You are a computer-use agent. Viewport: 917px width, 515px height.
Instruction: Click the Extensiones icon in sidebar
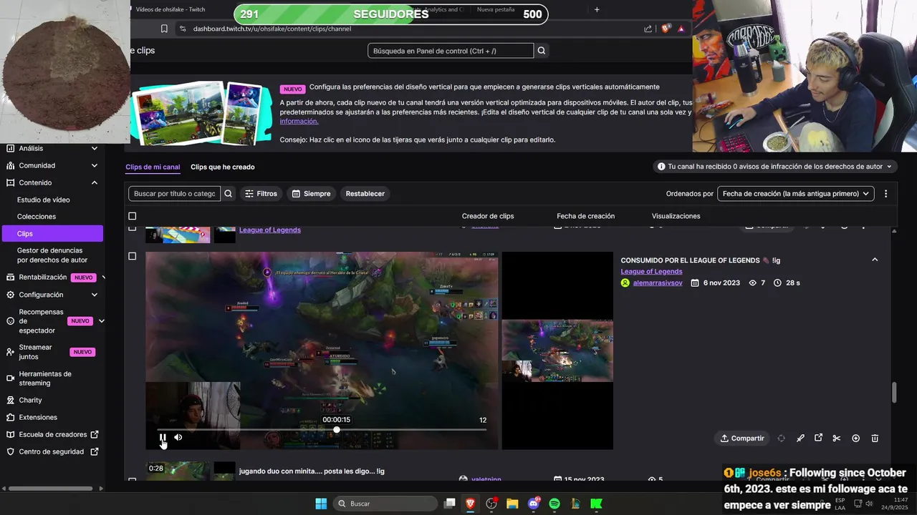click(10, 418)
